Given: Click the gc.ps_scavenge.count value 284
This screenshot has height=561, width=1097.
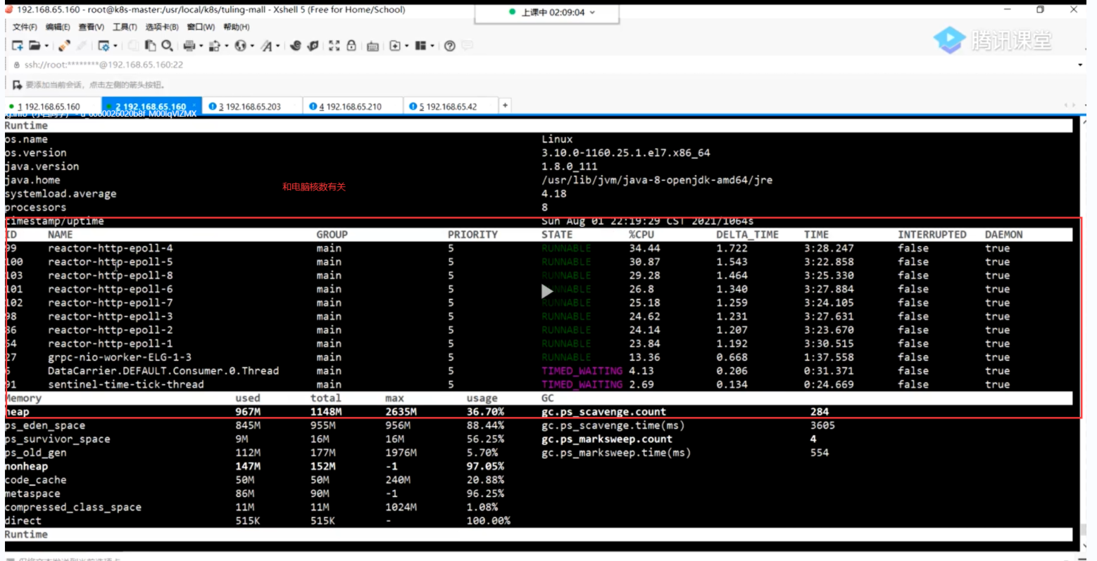Looking at the screenshot, I should tap(820, 412).
